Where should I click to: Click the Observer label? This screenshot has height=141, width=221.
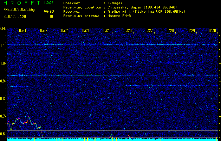pyautogui.click(x=72, y=3)
